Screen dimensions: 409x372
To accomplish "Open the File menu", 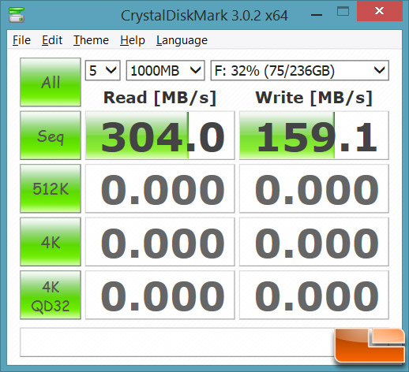I will tap(21, 40).
